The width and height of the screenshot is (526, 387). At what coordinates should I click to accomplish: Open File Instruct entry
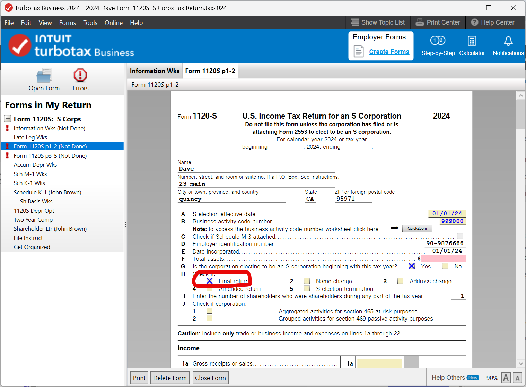point(28,238)
